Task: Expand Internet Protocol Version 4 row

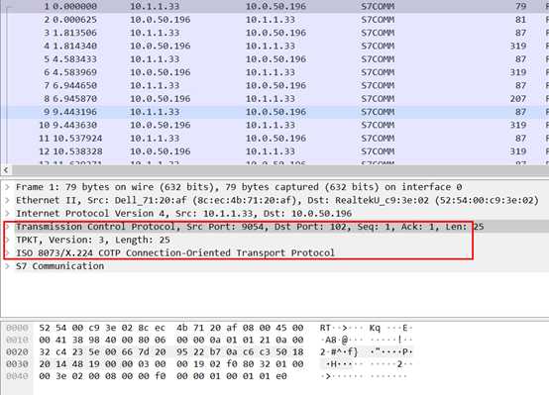Action: 7,214
